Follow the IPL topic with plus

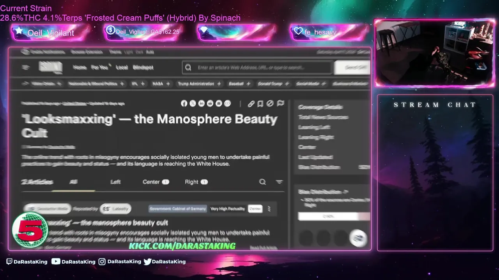143,84
